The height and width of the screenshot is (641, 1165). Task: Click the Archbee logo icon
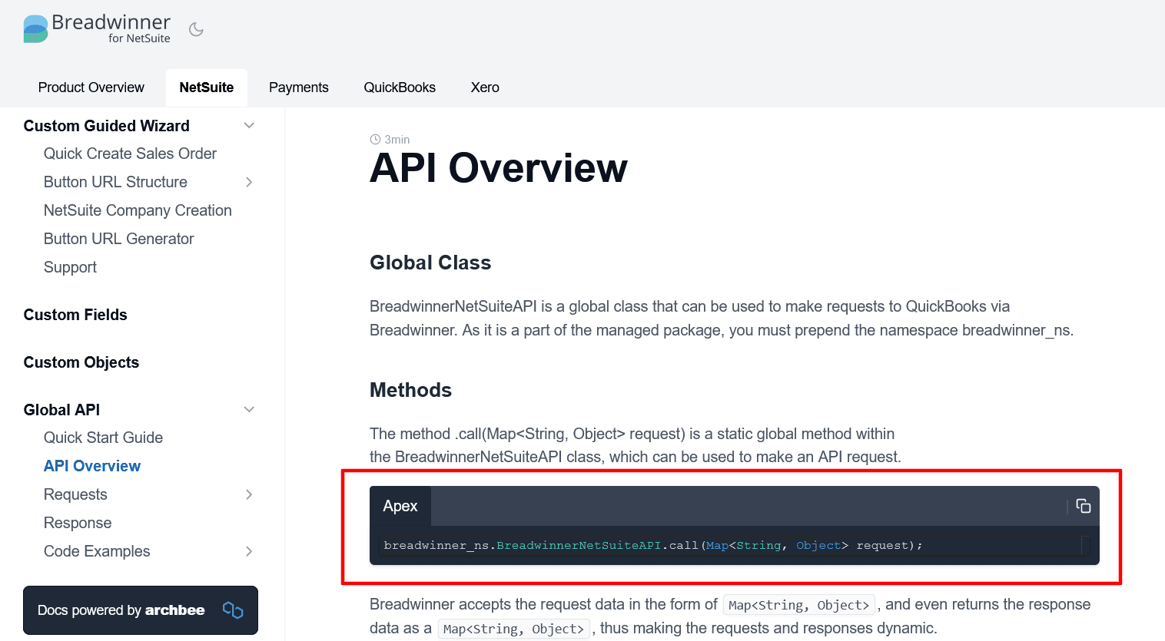pos(232,609)
